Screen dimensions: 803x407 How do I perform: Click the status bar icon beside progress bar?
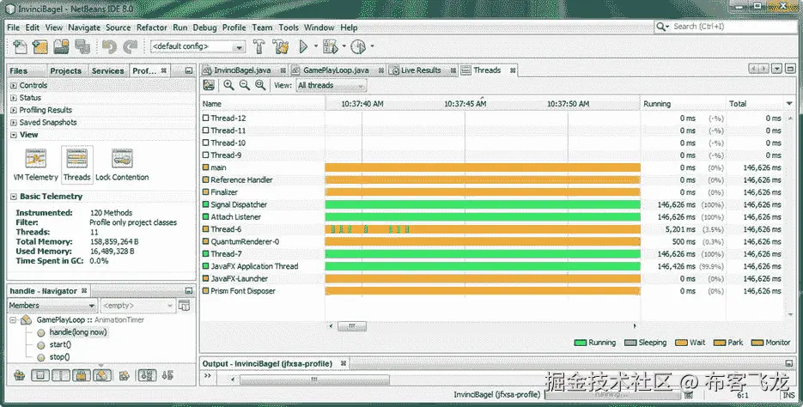(689, 395)
